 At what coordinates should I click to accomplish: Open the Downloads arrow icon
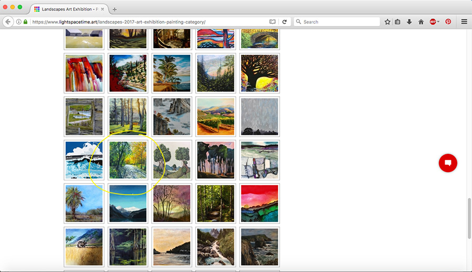pos(409,21)
